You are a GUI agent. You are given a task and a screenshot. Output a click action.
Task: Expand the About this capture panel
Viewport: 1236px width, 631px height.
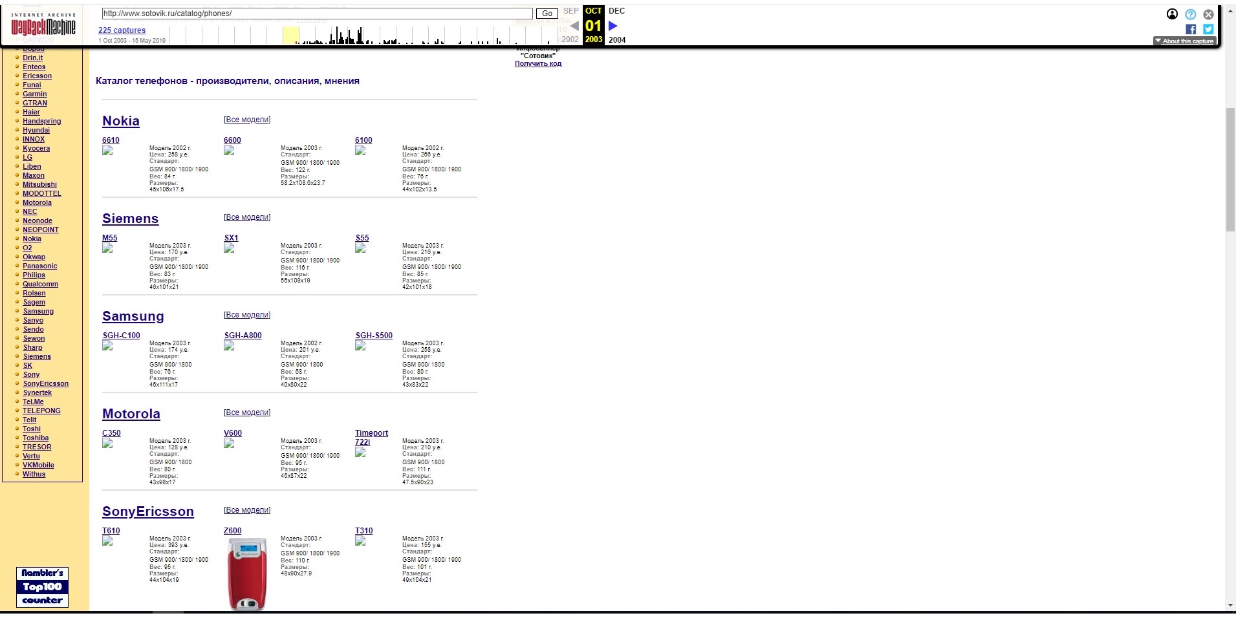tap(1185, 41)
